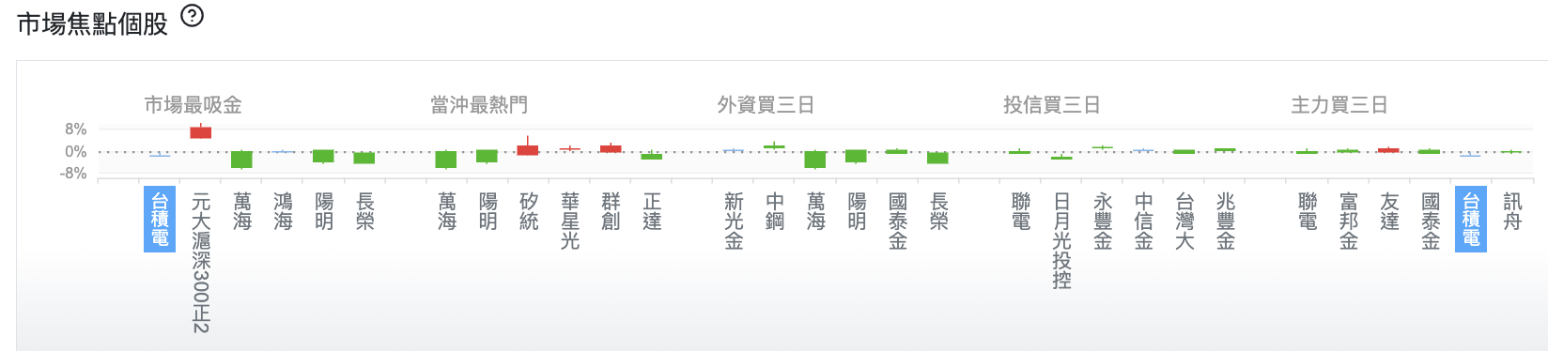
Task: Open the 群創 stock label
Action: point(611,211)
